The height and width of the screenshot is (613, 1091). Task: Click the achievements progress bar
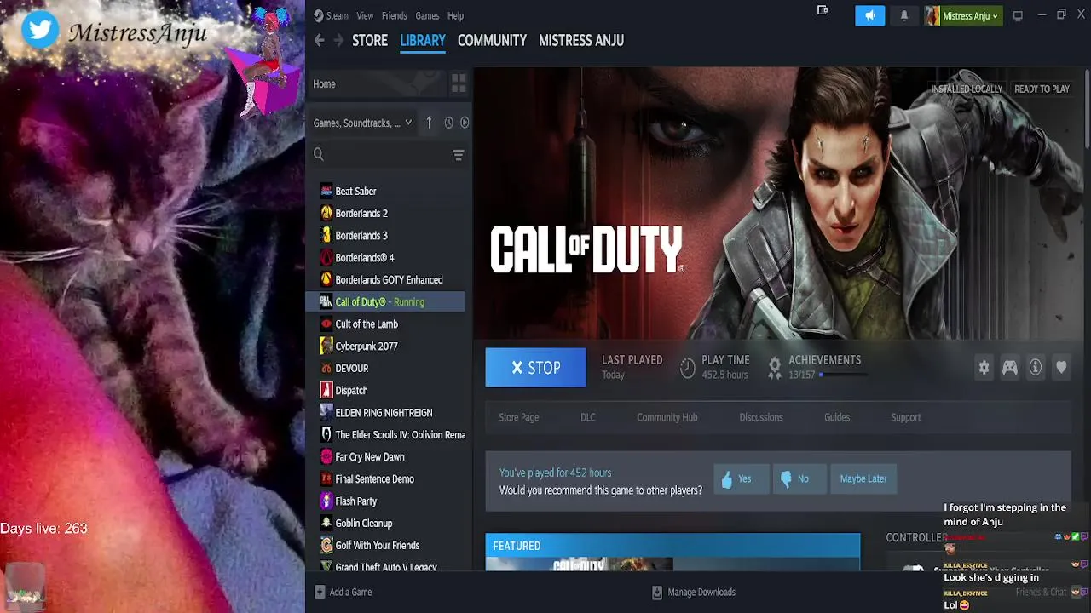point(844,375)
